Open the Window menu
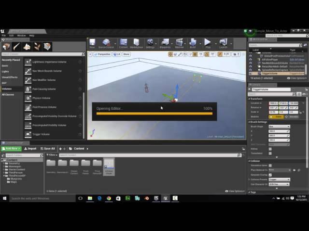Screen dimensions: 309x231 [21, 36]
